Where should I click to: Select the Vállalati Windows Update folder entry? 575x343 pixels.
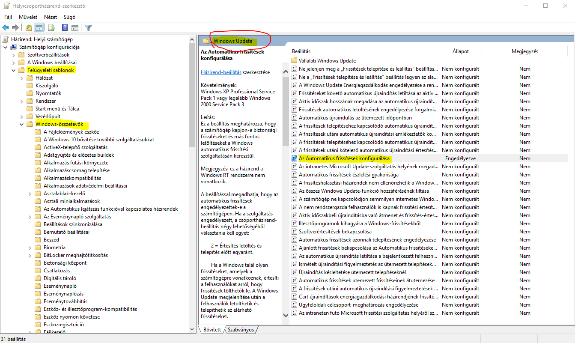coord(327,61)
